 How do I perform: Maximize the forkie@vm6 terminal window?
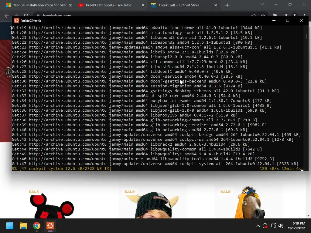click(x=288, y=20)
